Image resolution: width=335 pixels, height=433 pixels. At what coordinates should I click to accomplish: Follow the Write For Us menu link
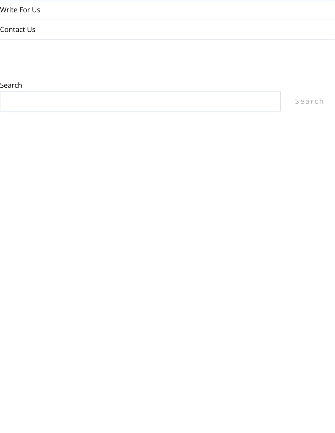[20, 10]
